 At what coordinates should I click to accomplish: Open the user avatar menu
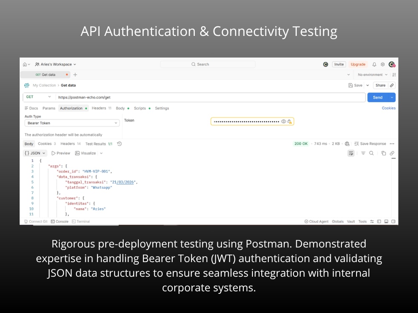392,64
